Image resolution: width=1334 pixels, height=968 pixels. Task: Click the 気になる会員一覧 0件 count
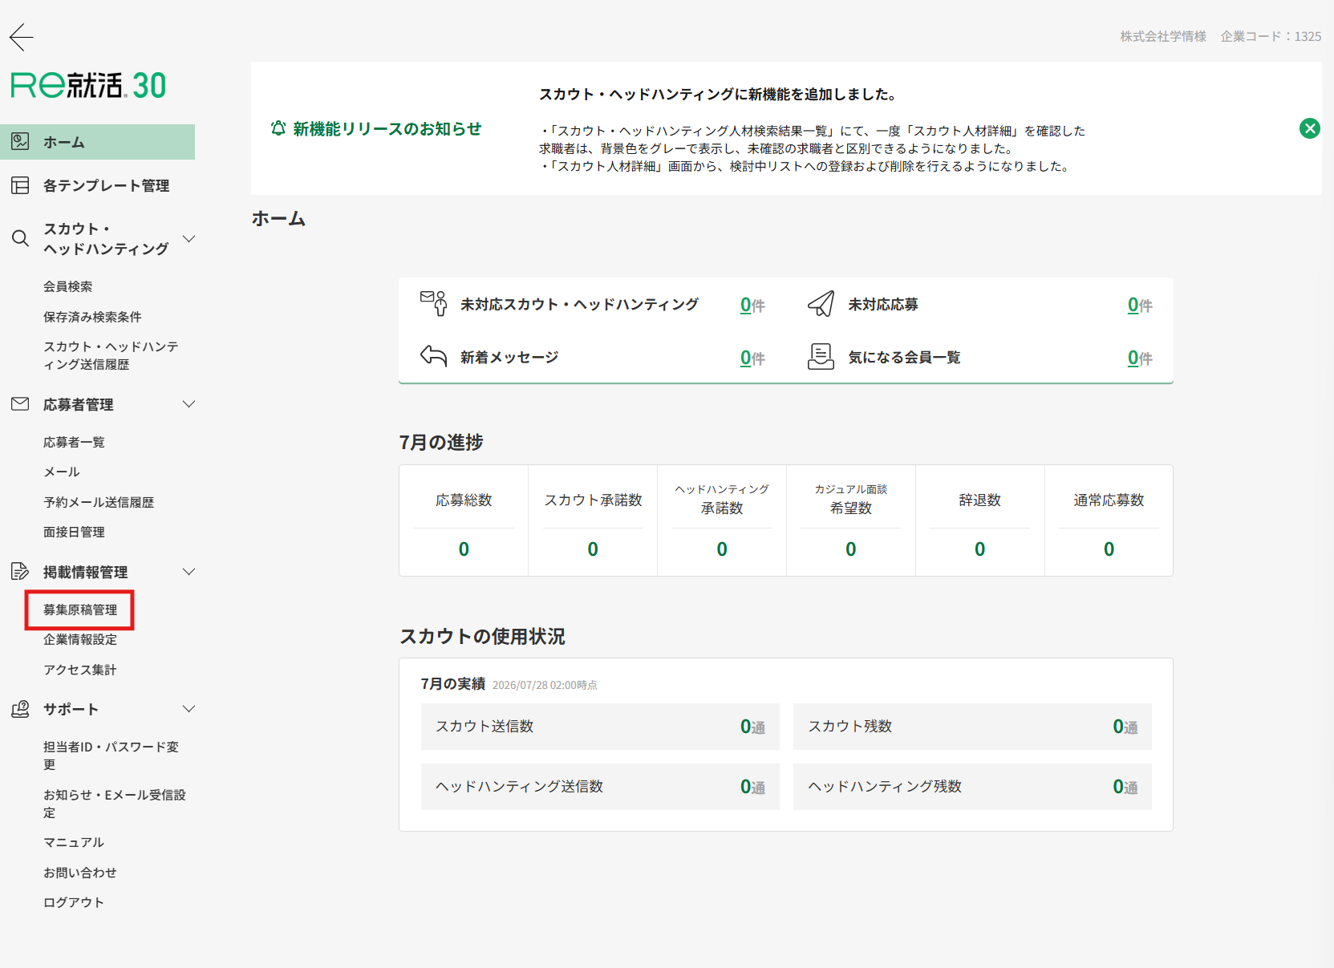tap(1140, 358)
